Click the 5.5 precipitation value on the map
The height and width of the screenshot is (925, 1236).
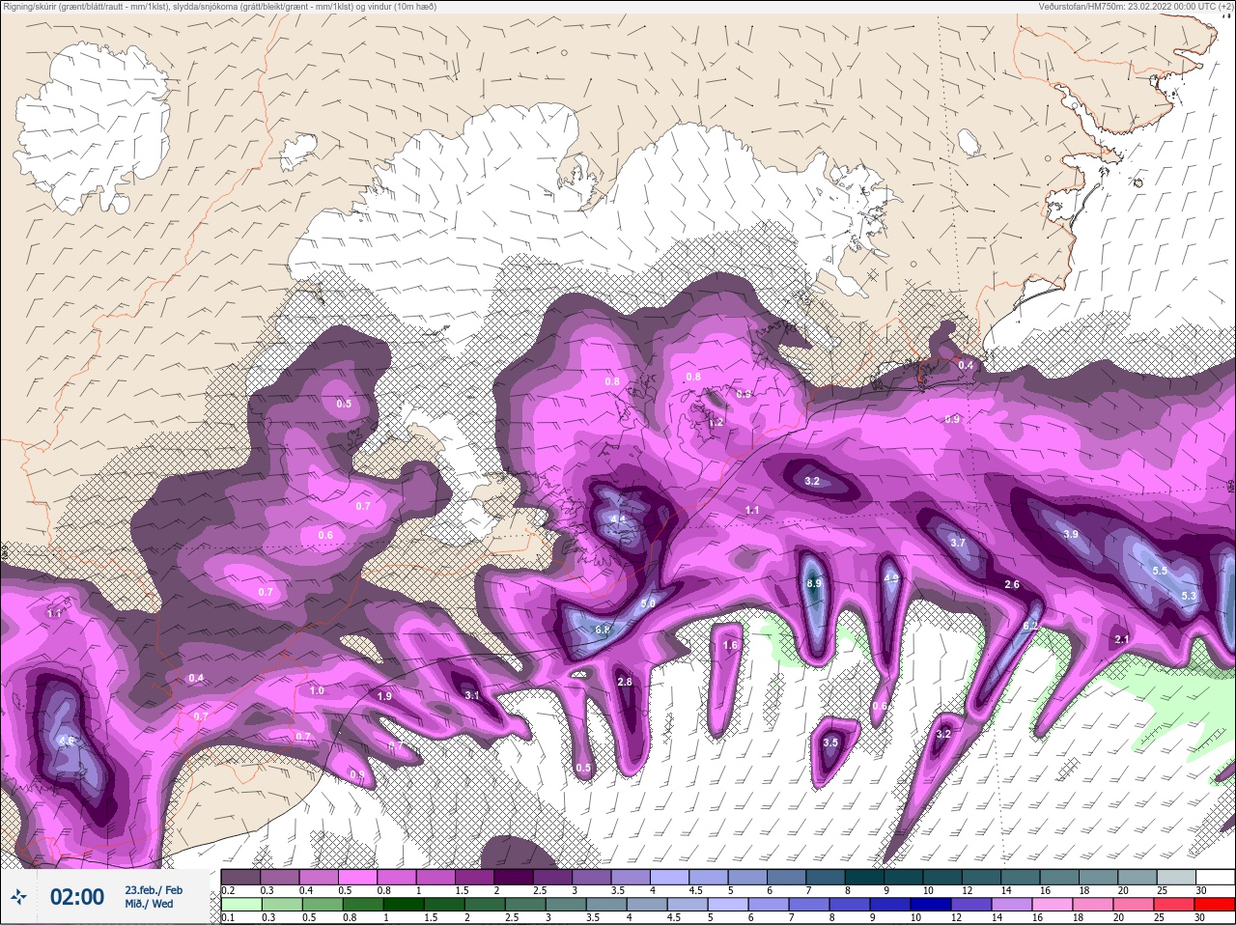pos(1161,571)
